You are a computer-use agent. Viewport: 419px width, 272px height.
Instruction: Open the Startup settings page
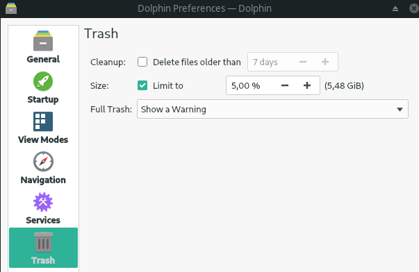click(43, 87)
